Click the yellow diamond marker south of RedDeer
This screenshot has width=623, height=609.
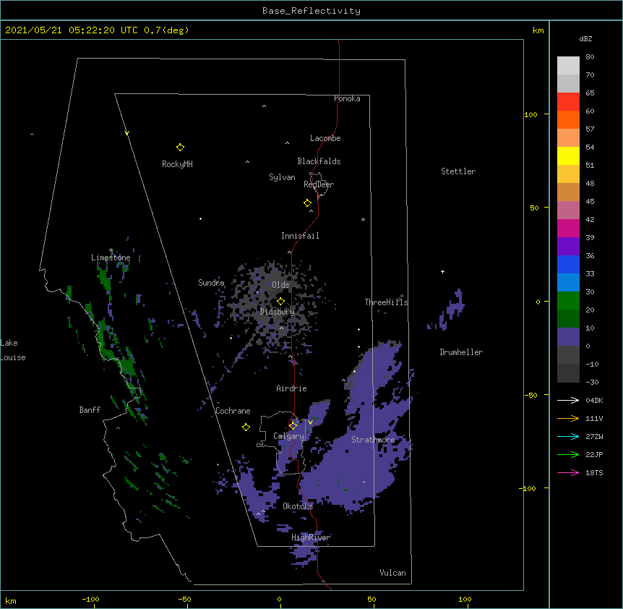[x=307, y=203]
